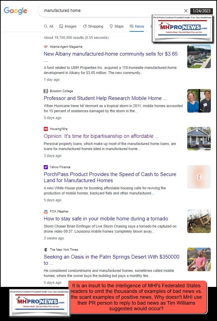This screenshot has width=217, height=321.
Task: Click The New York Times source icon
Action: click(46, 250)
